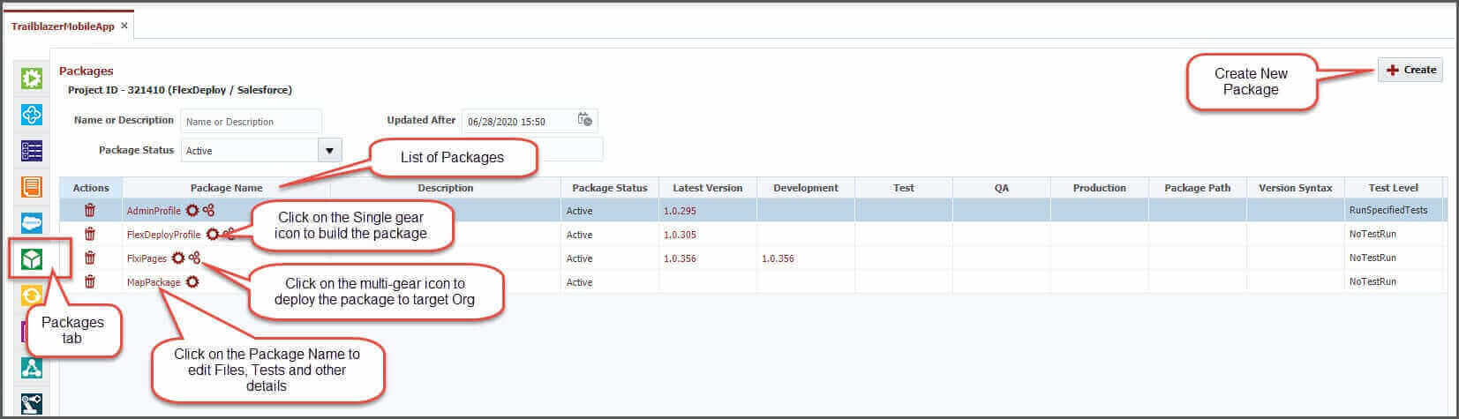Build FlxiPages with single gear icon
This screenshot has height=419, width=1459.
[177, 258]
